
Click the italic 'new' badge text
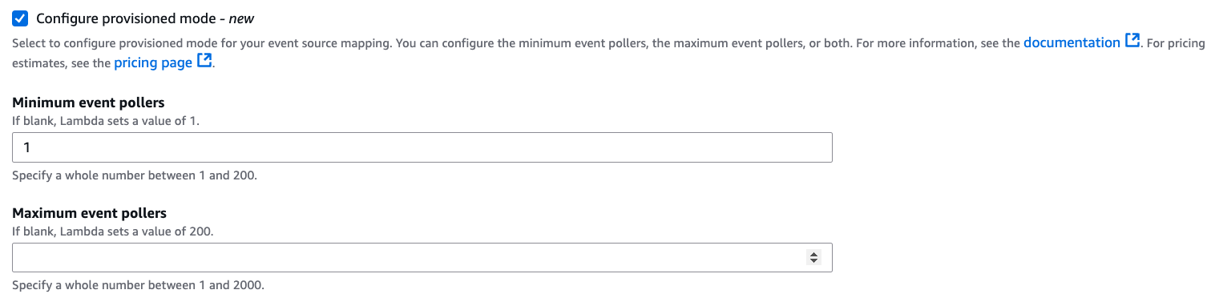click(x=242, y=18)
